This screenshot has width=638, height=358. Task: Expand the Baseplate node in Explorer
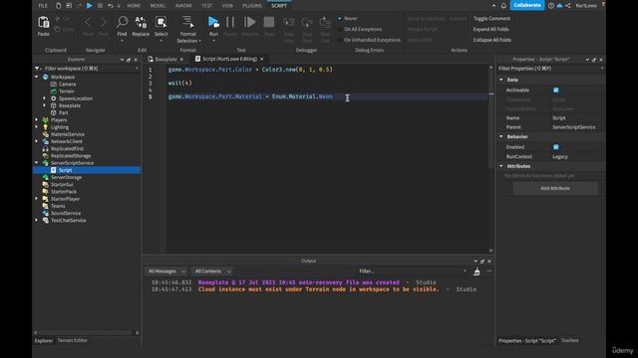click(x=44, y=105)
